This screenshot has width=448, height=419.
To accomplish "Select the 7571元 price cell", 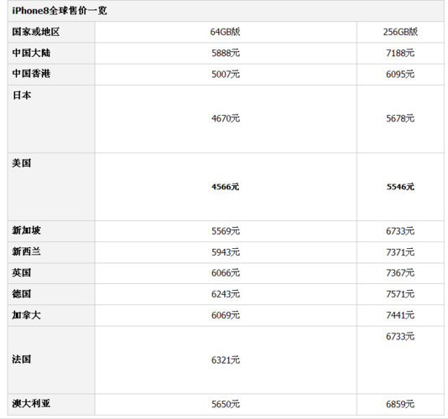I will [x=400, y=294].
